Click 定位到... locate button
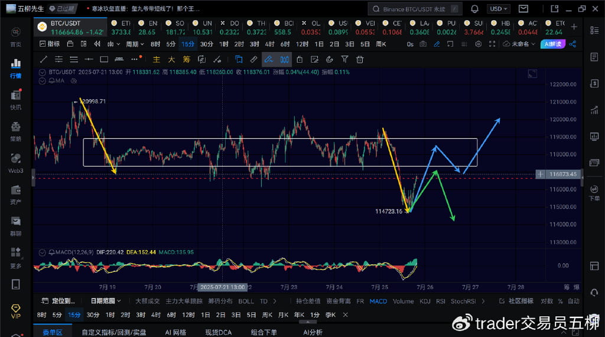605x337 pixels. tap(58, 301)
